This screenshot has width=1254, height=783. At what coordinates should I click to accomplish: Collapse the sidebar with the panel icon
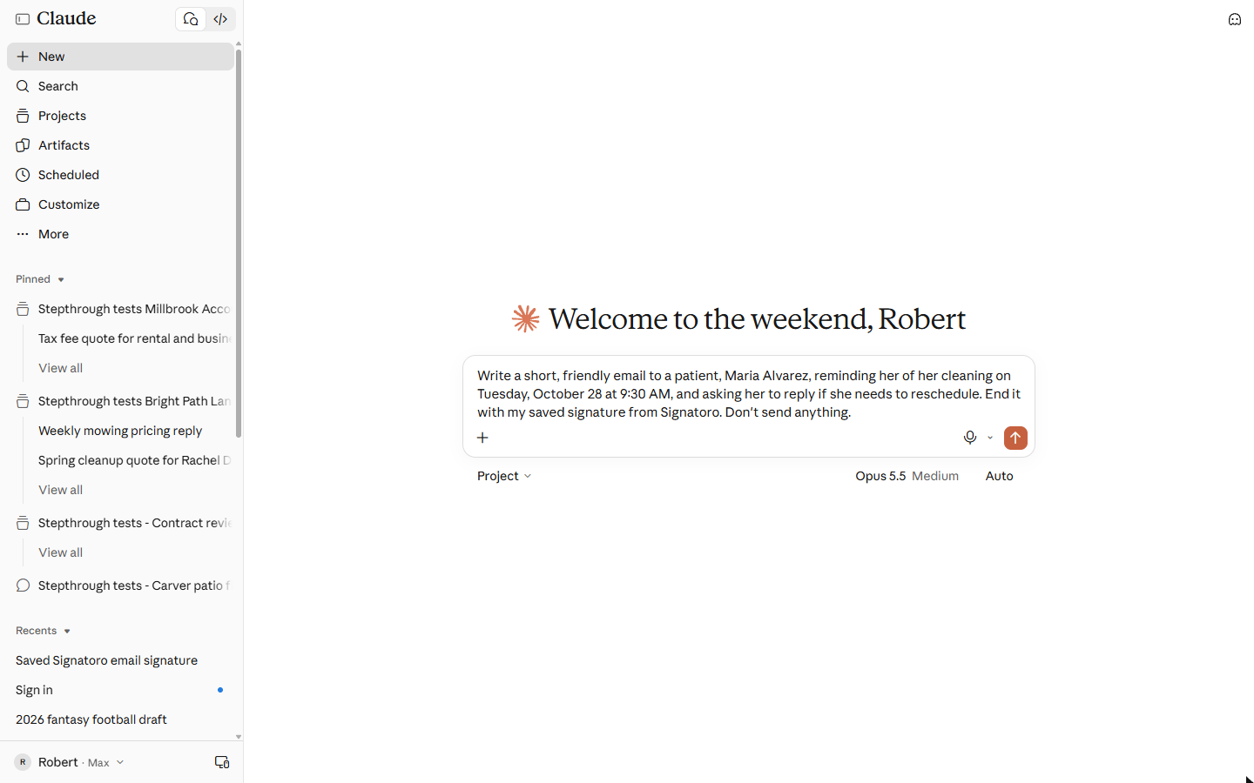(23, 19)
